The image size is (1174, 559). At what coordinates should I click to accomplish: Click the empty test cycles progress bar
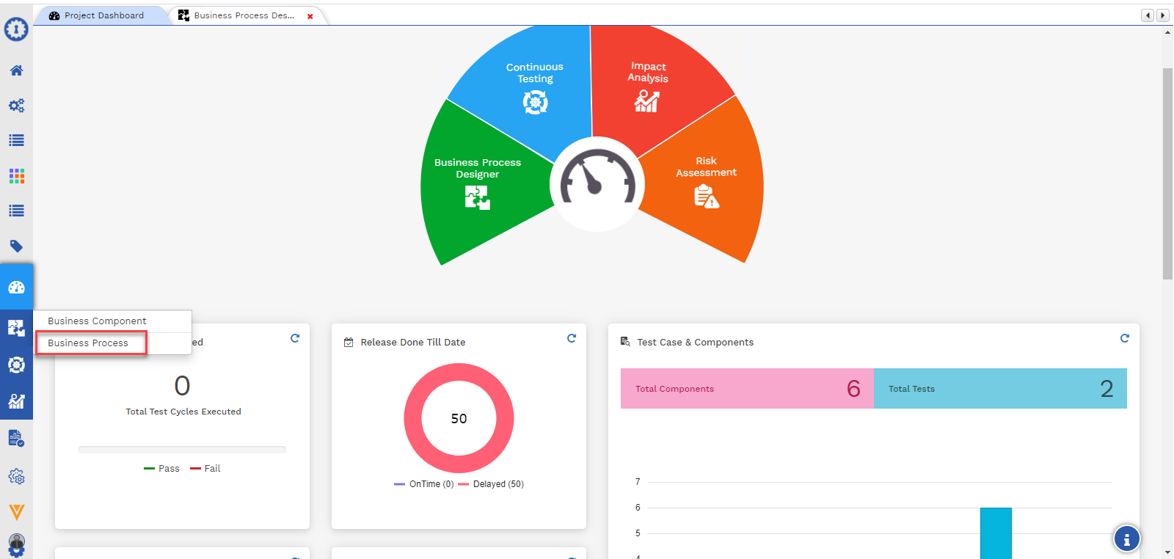pyautogui.click(x=182, y=450)
